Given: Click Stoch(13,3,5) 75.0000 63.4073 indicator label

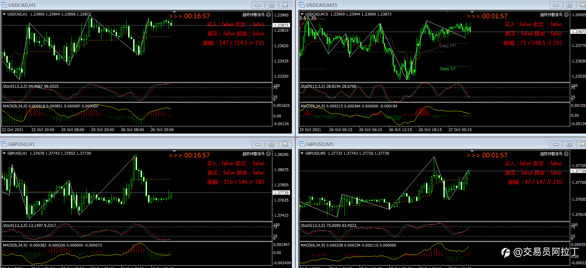Looking at the screenshot, I should [x=329, y=225].
